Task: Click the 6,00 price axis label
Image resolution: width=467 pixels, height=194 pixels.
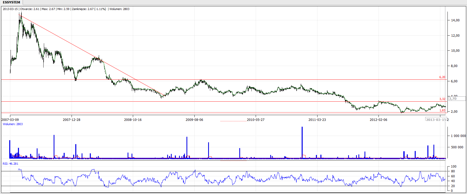Action: [x=454, y=81]
